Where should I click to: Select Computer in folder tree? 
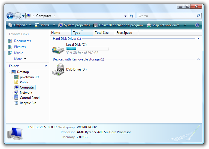tap(27, 87)
